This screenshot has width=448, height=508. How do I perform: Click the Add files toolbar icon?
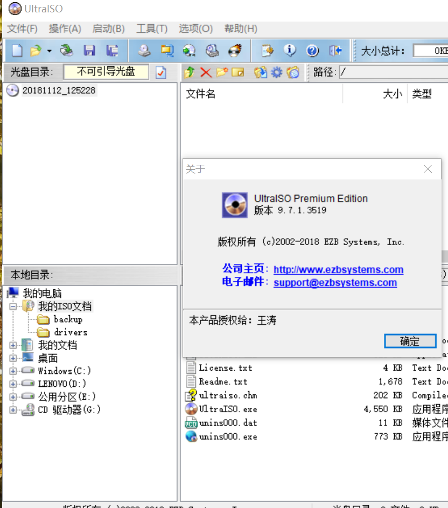pyautogui.click(x=267, y=51)
